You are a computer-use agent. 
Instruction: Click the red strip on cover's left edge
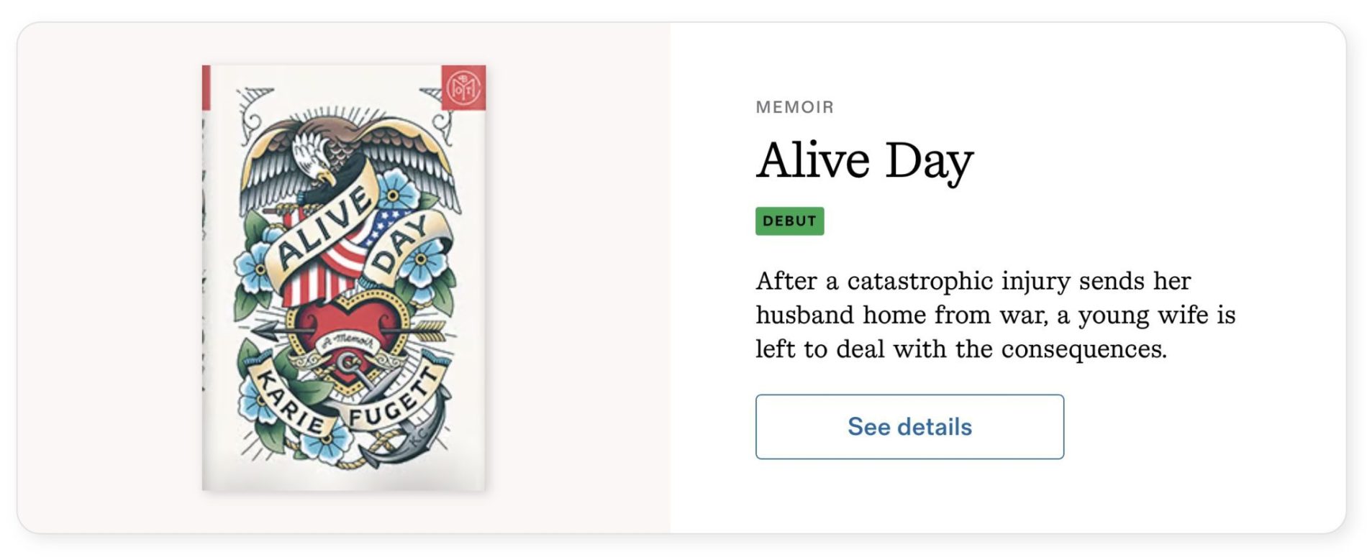click(206, 88)
